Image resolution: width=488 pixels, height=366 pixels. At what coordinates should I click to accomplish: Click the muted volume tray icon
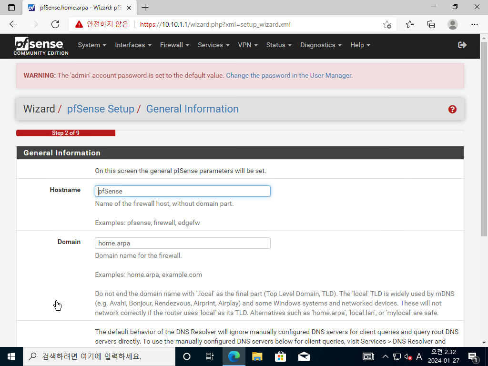(408, 357)
